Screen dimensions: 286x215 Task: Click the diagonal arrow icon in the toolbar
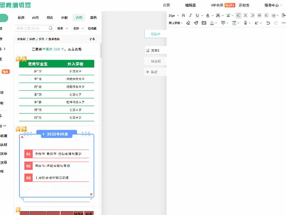point(256,23)
